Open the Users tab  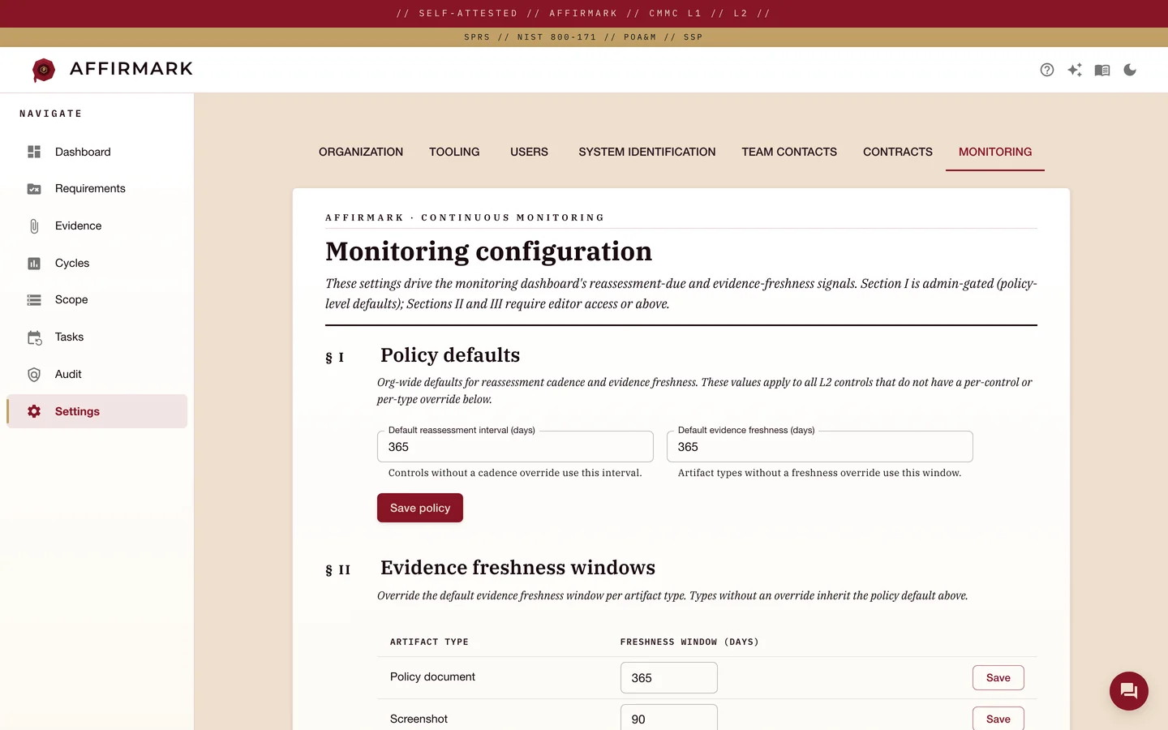529,152
